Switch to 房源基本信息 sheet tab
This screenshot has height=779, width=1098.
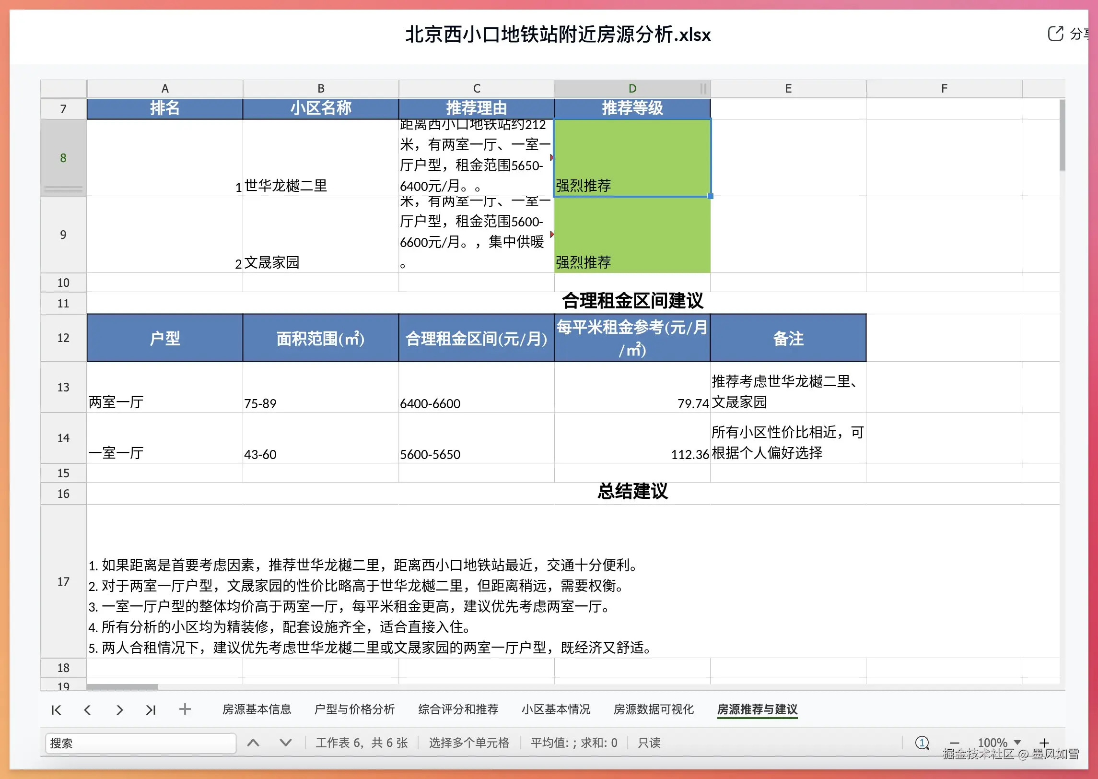pyautogui.click(x=257, y=709)
